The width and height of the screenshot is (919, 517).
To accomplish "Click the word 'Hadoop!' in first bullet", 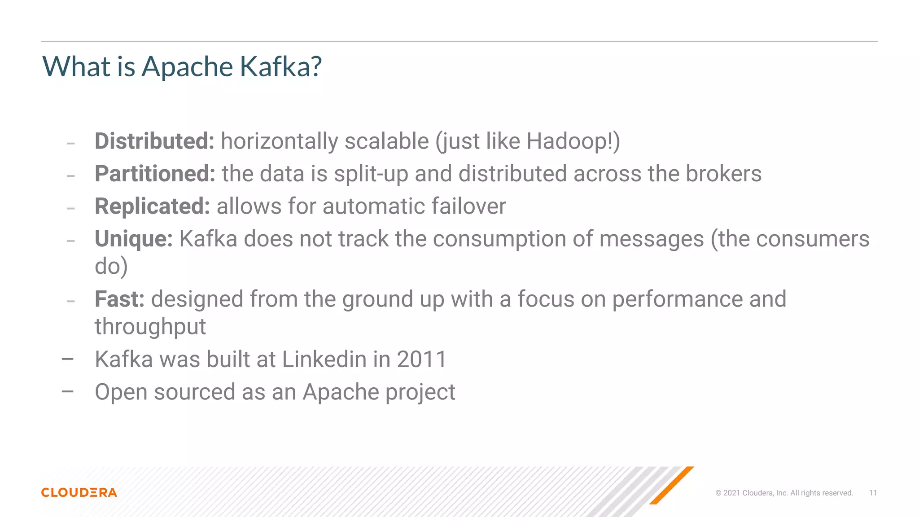I will (x=569, y=141).
